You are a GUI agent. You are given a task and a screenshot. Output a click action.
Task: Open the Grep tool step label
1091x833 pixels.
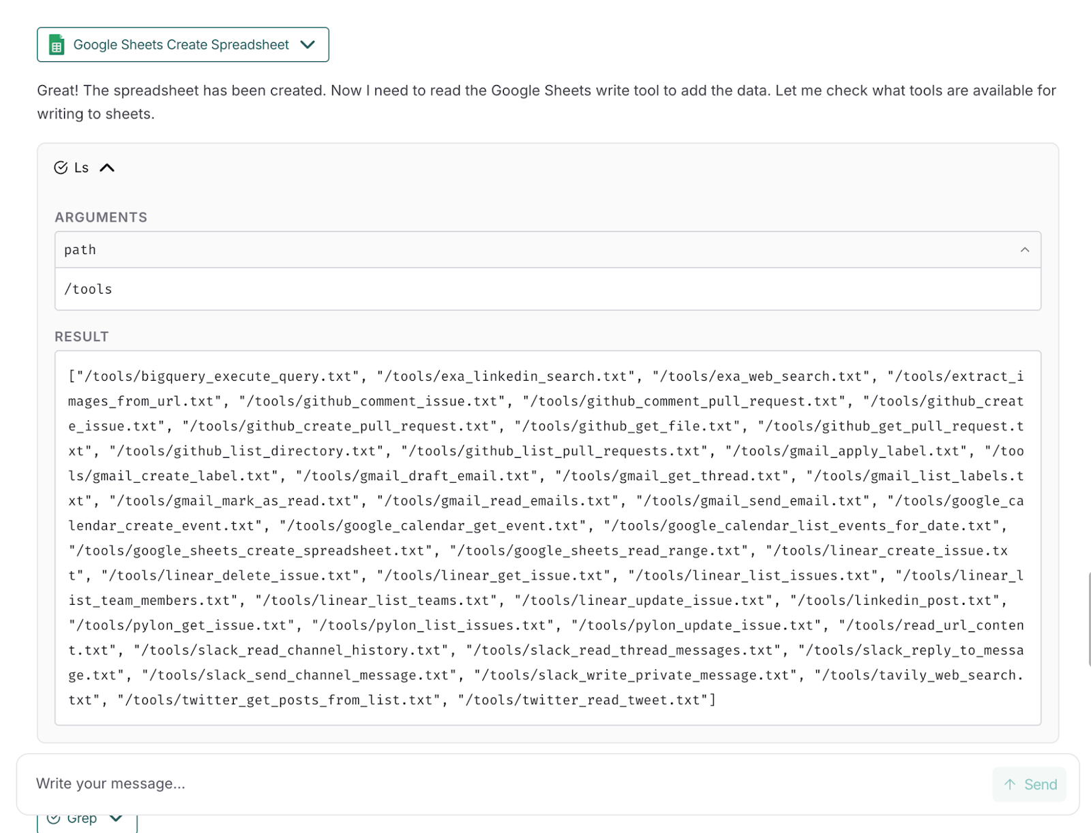(82, 819)
